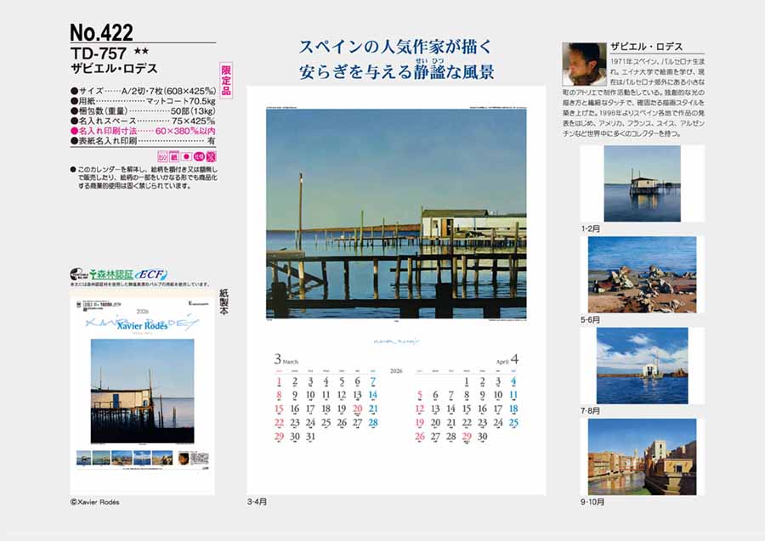Click the サイズ spec line with 608×425
This screenshot has width=765, height=541.
point(143,91)
